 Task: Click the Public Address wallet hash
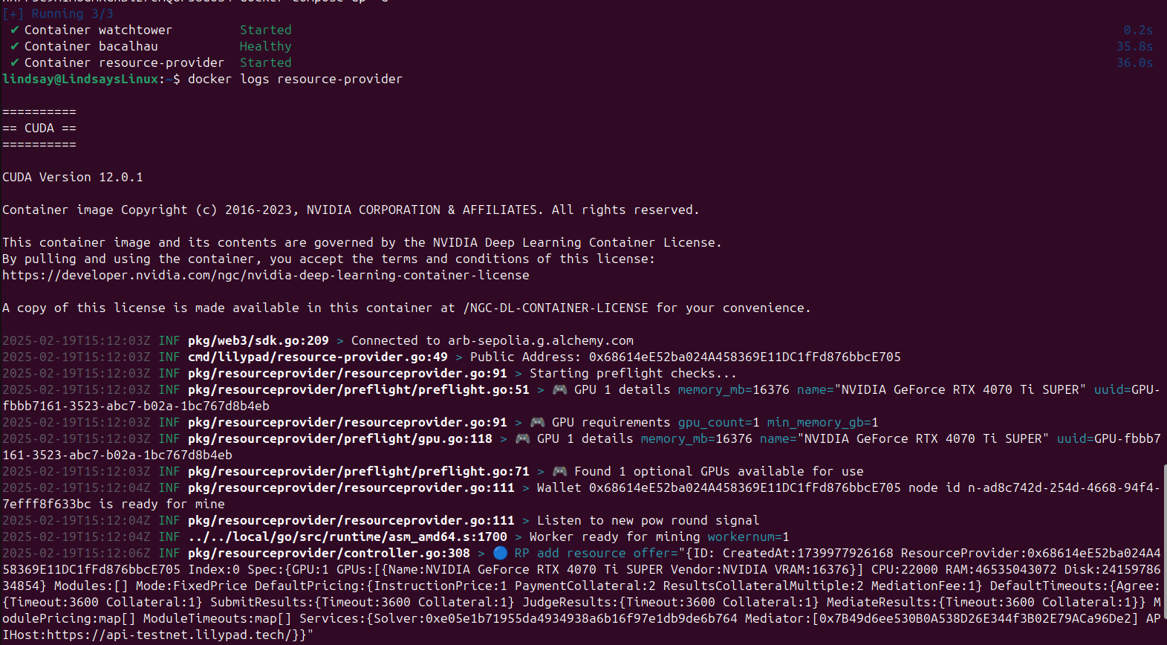pos(744,357)
